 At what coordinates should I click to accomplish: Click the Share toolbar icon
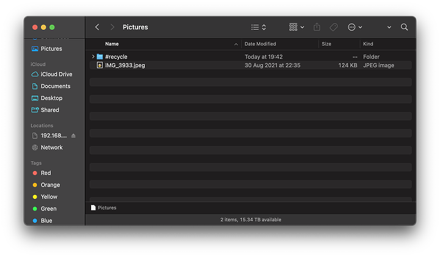click(x=317, y=27)
